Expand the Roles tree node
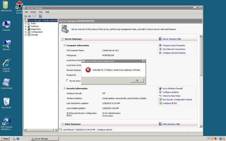 [26, 23]
